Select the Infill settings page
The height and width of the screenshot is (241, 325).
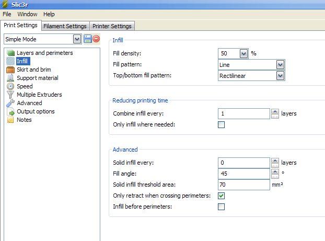pos(22,61)
